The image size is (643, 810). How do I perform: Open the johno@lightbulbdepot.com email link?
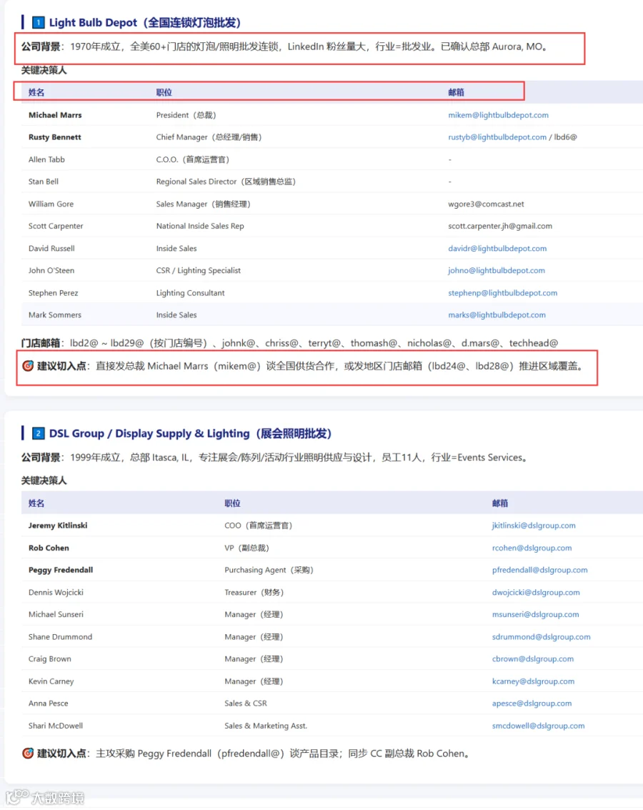496,271
